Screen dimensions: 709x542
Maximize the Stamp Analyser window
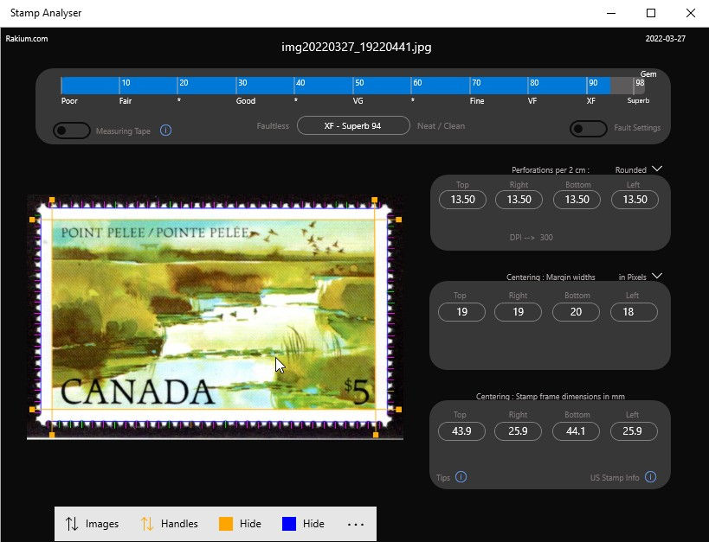tap(651, 13)
